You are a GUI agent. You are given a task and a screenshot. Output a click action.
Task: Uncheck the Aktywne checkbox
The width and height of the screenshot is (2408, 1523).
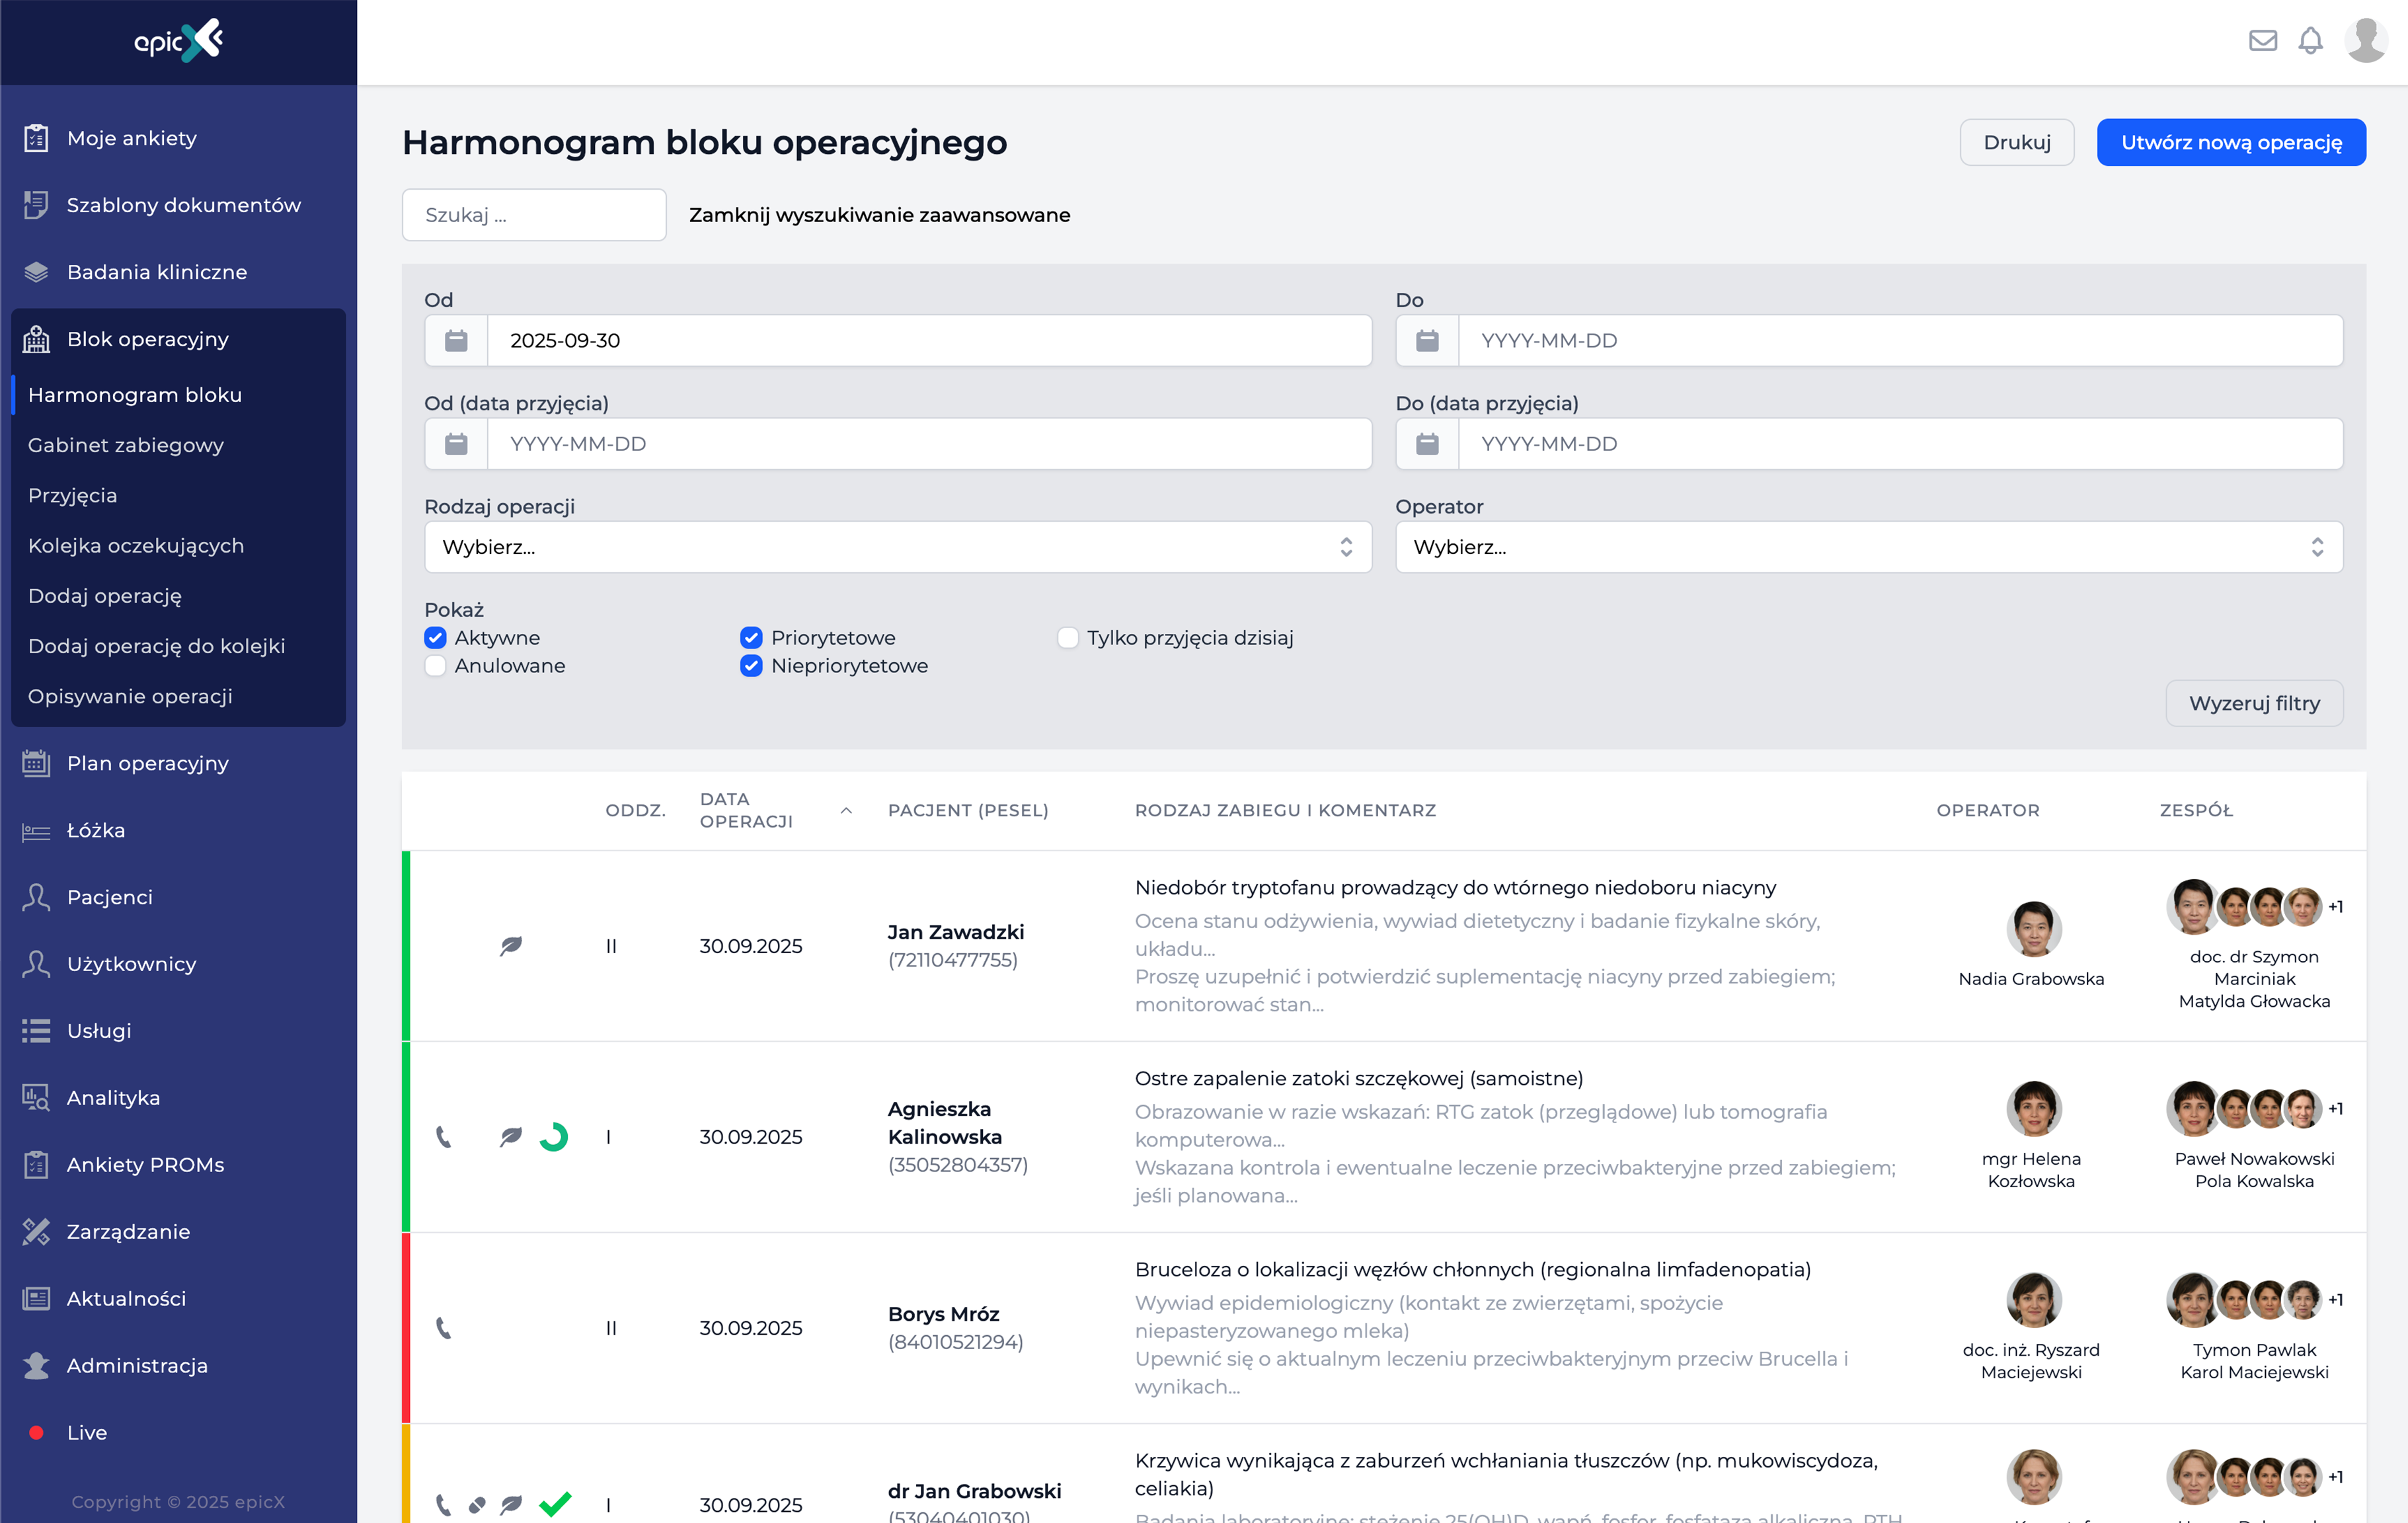click(435, 638)
